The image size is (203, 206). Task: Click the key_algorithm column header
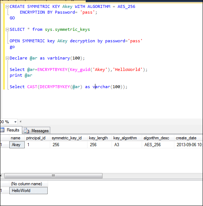[127, 138]
